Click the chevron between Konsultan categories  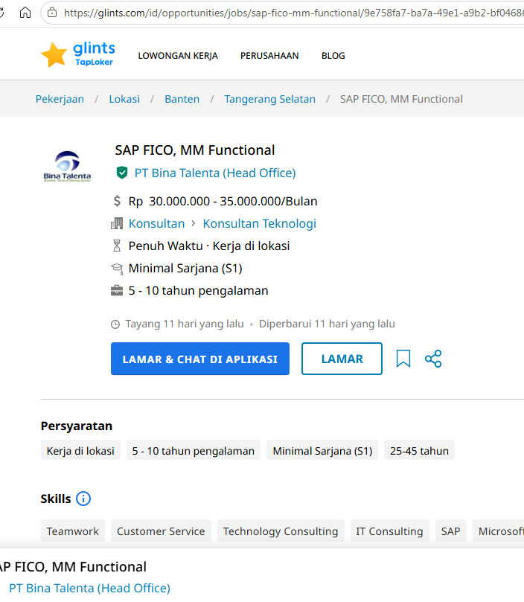(x=194, y=223)
